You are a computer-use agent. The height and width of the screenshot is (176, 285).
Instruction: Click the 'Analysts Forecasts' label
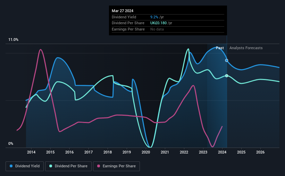point(246,48)
